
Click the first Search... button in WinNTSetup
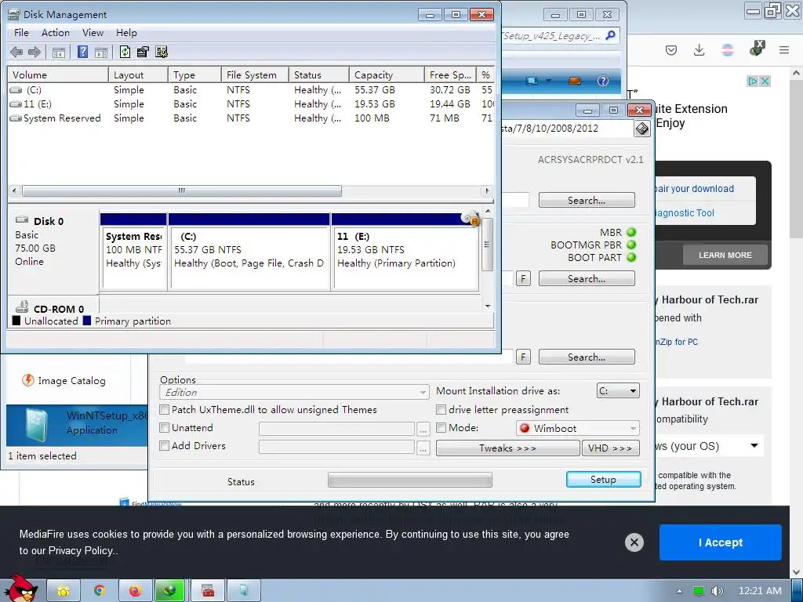[587, 200]
